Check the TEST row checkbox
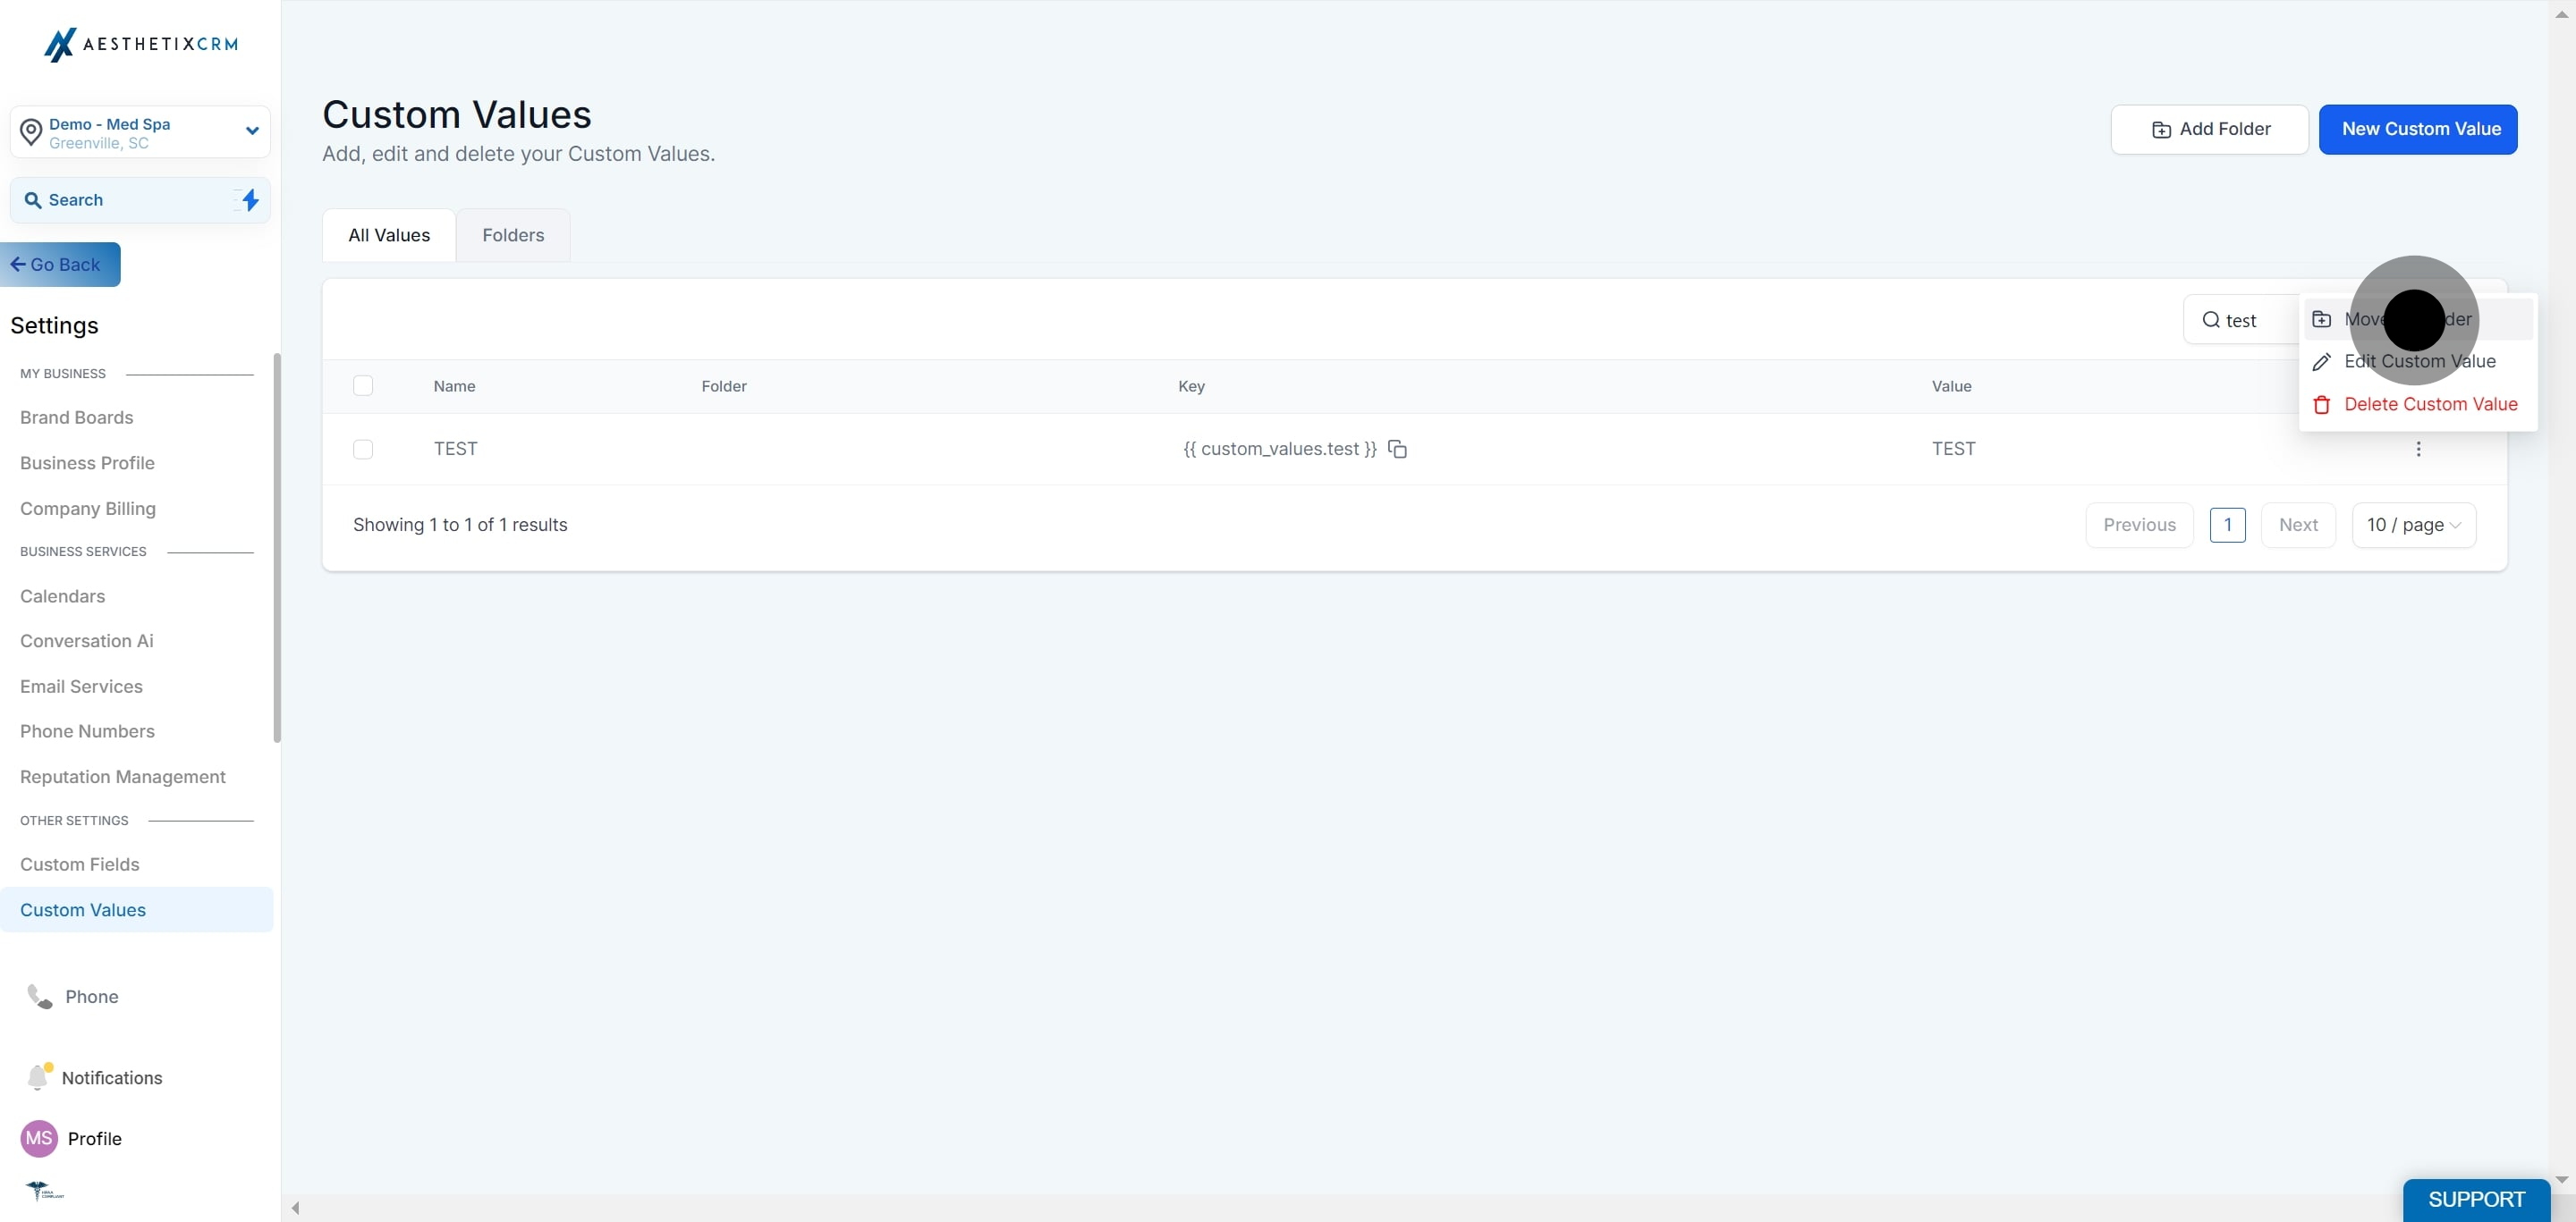 tap(363, 450)
